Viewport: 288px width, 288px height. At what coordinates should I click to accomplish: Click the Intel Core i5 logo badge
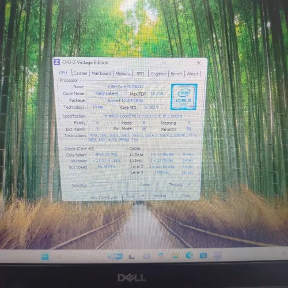pyautogui.click(x=184, y=97)
